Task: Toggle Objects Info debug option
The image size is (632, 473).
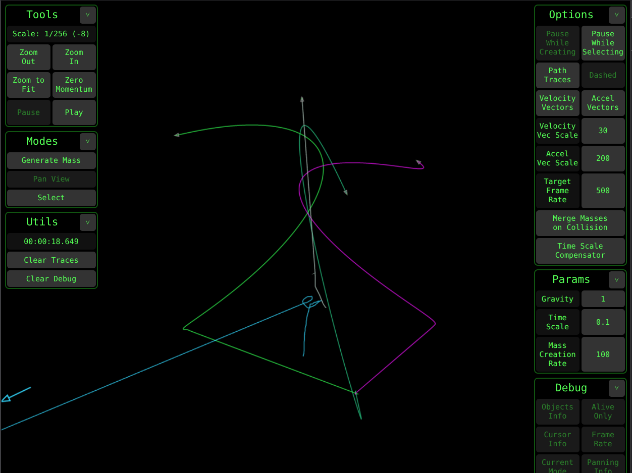Action: 558,411
